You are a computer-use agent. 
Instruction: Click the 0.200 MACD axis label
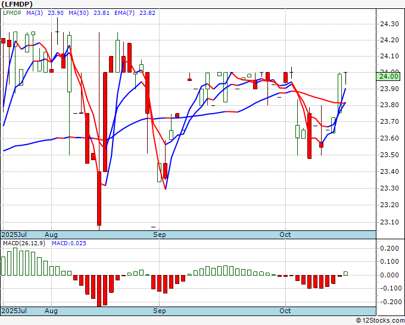click(x=390, y=248)
